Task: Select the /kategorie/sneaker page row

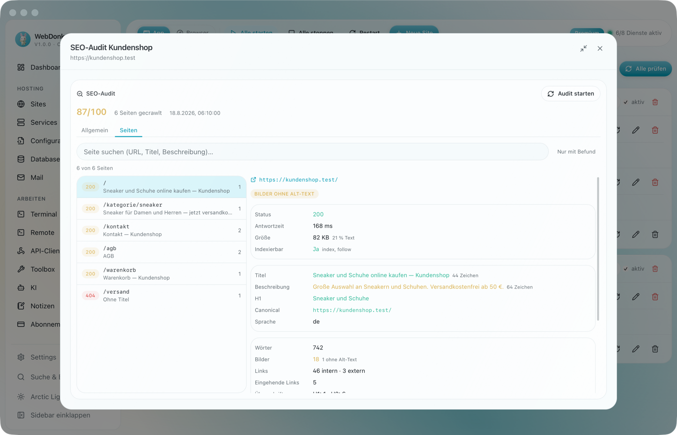Action: pyautogui.click(x=162, y=209)
